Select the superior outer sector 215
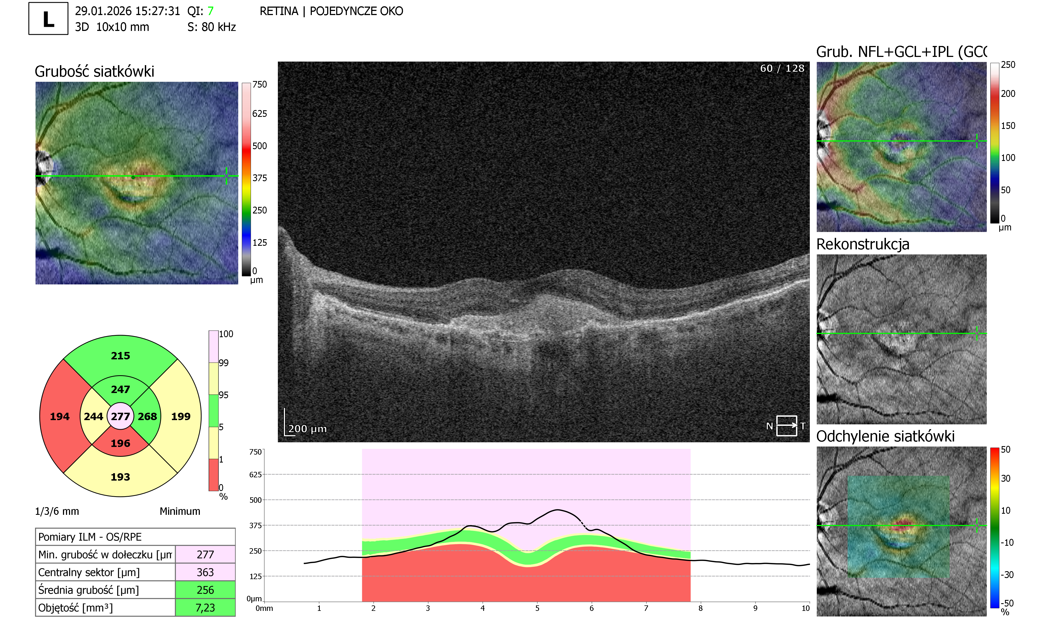Image resolution: width=1057 pixels, height=621 pixels. coord(120,356)
